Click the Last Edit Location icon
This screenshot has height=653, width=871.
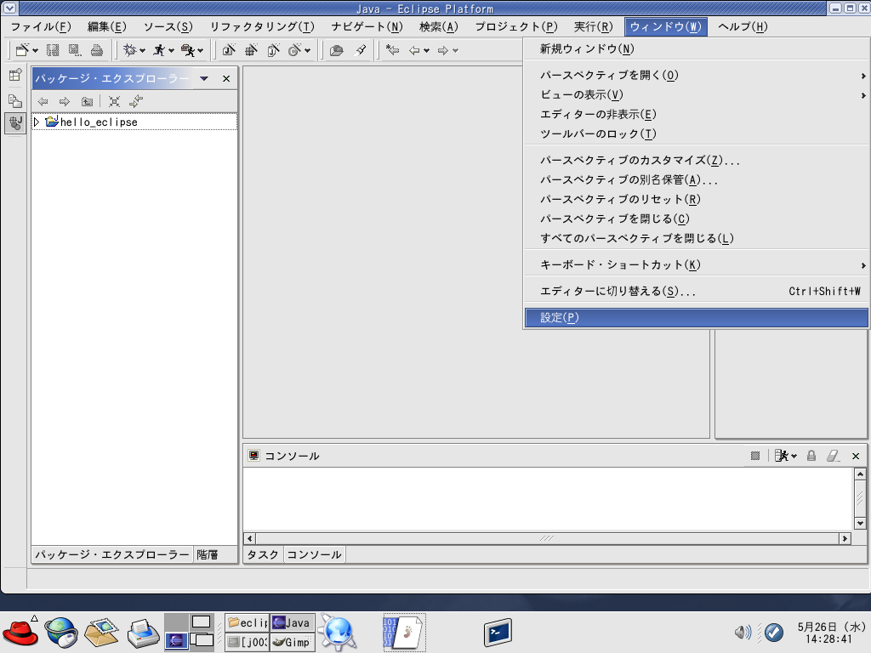coord(393,50)
